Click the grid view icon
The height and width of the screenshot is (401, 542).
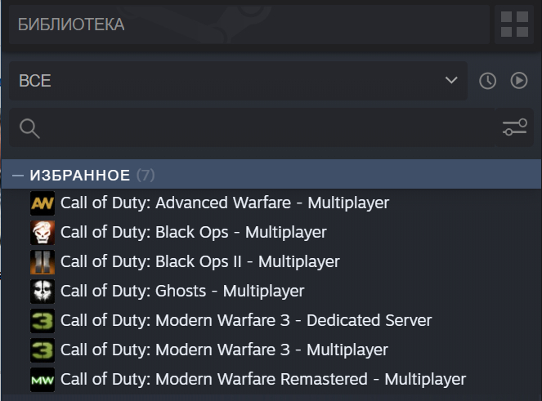pyautogui.click(x=513, y=24)
